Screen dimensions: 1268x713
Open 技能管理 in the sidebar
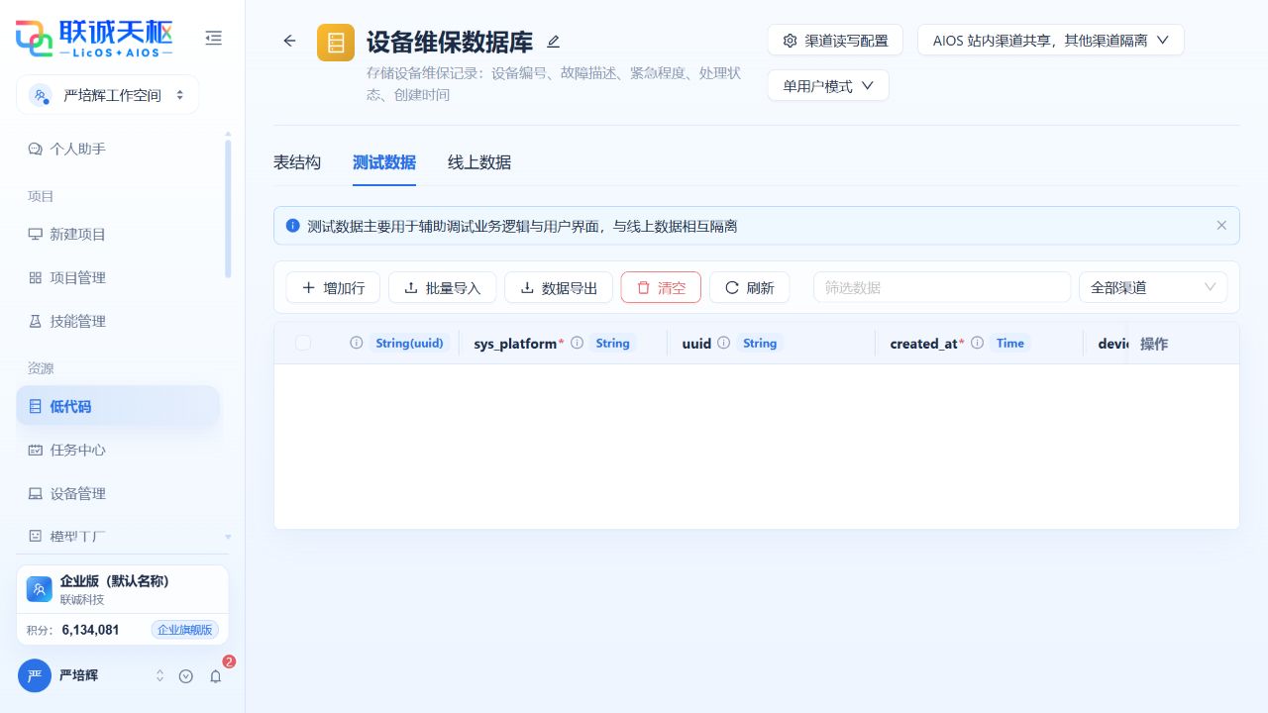click(x=117, y=321)
